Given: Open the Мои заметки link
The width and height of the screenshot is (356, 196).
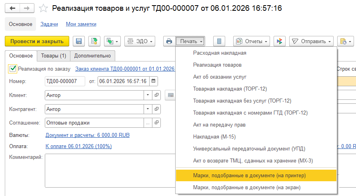Looking at the screenshot, I should (81, 24).
